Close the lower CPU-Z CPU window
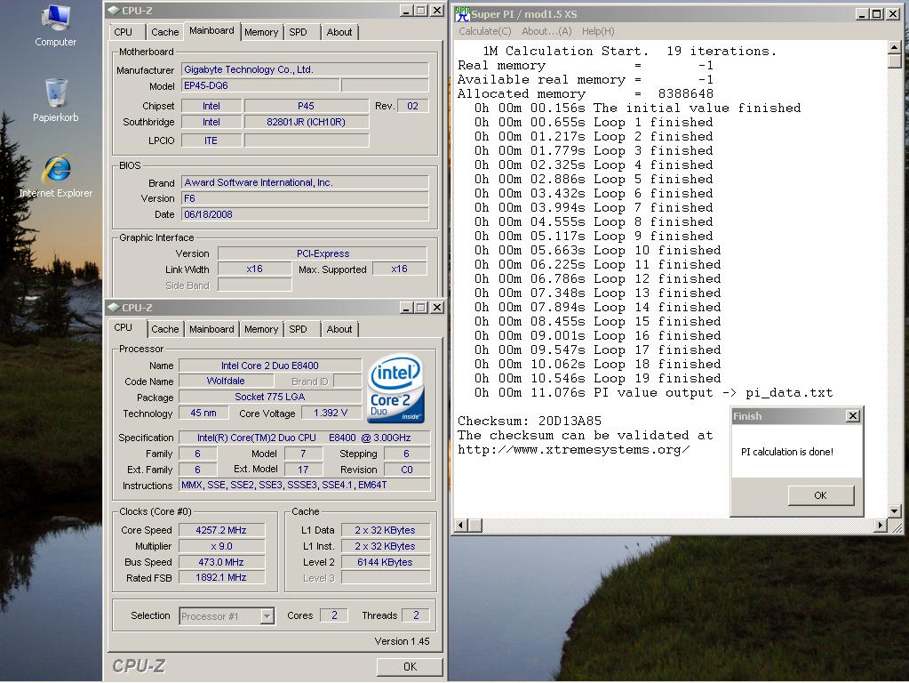909x683 pixels. (x=437, y=308)
